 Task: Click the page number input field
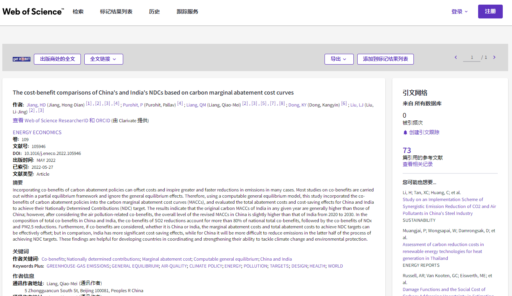(x=472, y=58)
